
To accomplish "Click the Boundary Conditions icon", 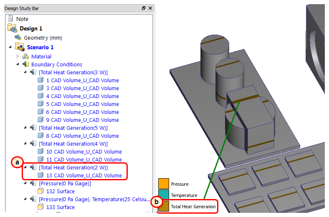I will (26, 64).
